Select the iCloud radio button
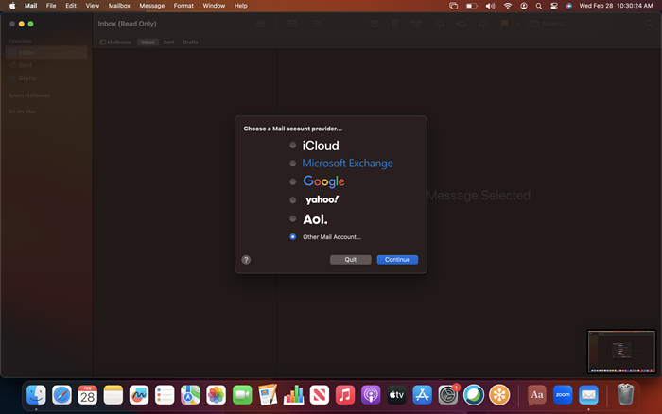 (x=292, y=146)
